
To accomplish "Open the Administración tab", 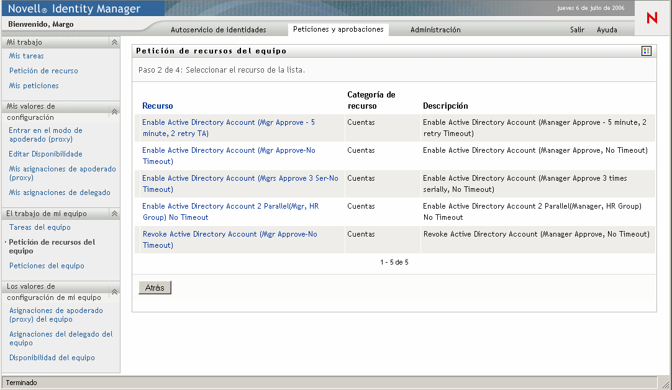I will coord(435,30).
